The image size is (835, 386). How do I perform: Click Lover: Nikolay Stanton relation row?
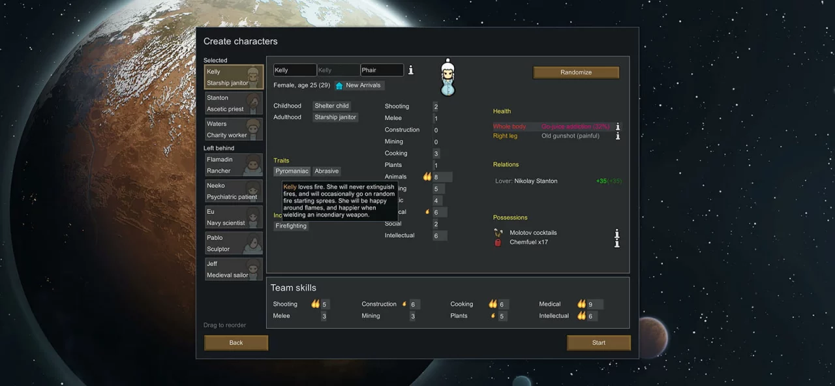pos(558,181)
